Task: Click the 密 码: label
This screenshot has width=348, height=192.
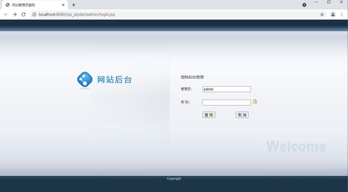Action: 185,102
